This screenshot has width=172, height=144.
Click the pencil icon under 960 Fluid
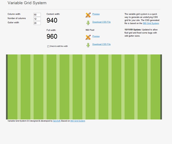click(x=88, y=37)
